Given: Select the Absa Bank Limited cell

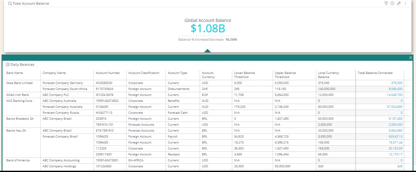Looking at the screenshot, I should 19,83.
